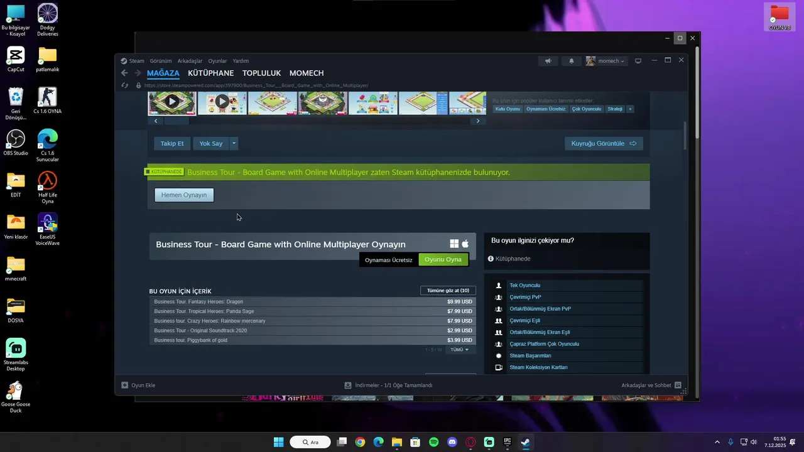Open the Windows Start menu
Screen dimensions: 804x452
point(278,442)
